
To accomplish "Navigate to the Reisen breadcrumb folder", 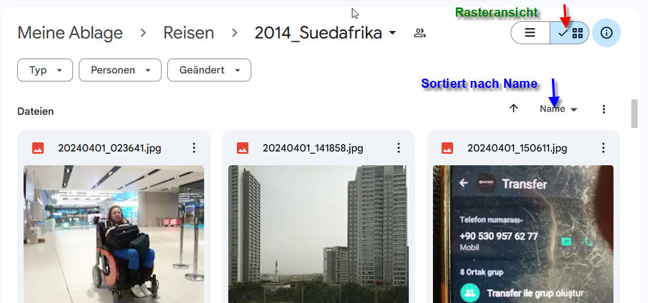I will click(x=189, y=33).
